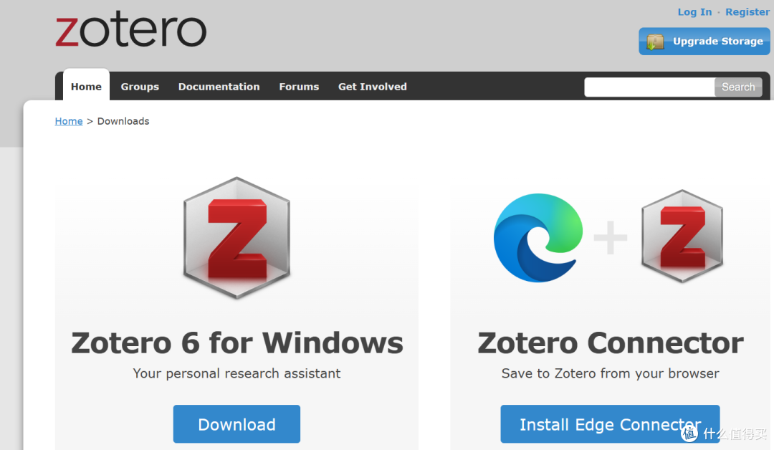Screen dimensions: 774x450
Task: Click the Register link
Action: pyautogui.click(x=747, y=12)
